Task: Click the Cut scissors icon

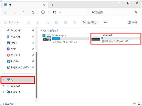Action: [x=29, y=22]
